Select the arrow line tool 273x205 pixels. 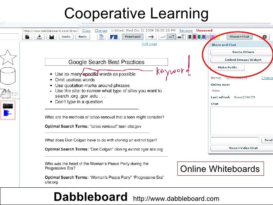(x=151, y=37)
